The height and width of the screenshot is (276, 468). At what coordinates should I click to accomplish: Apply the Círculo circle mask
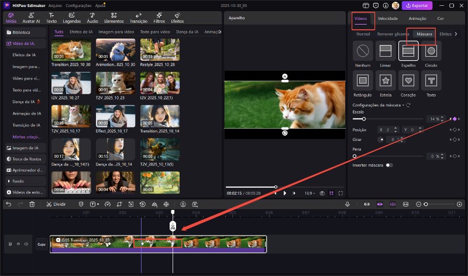click(x=431, y=51)
